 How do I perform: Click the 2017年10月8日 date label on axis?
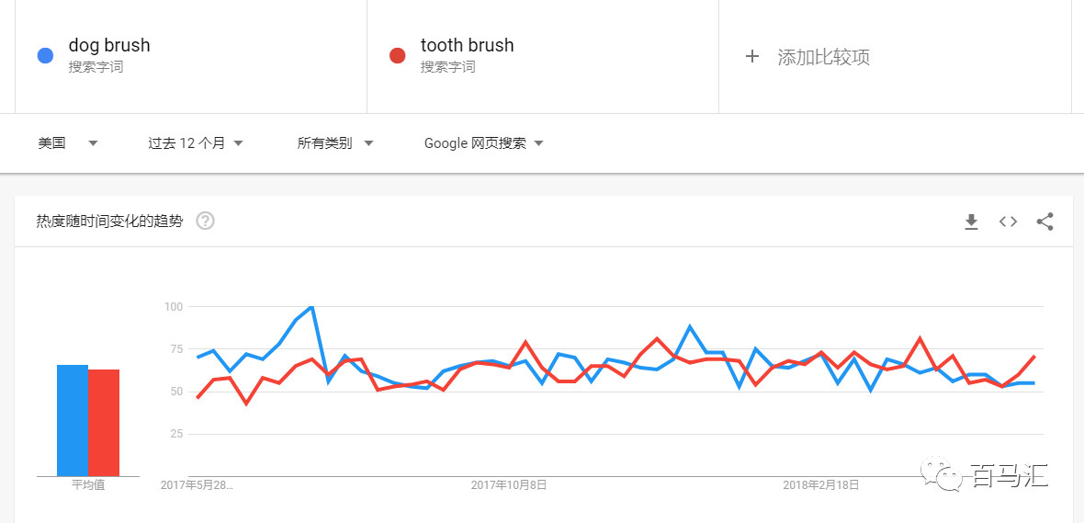(509, 484)
